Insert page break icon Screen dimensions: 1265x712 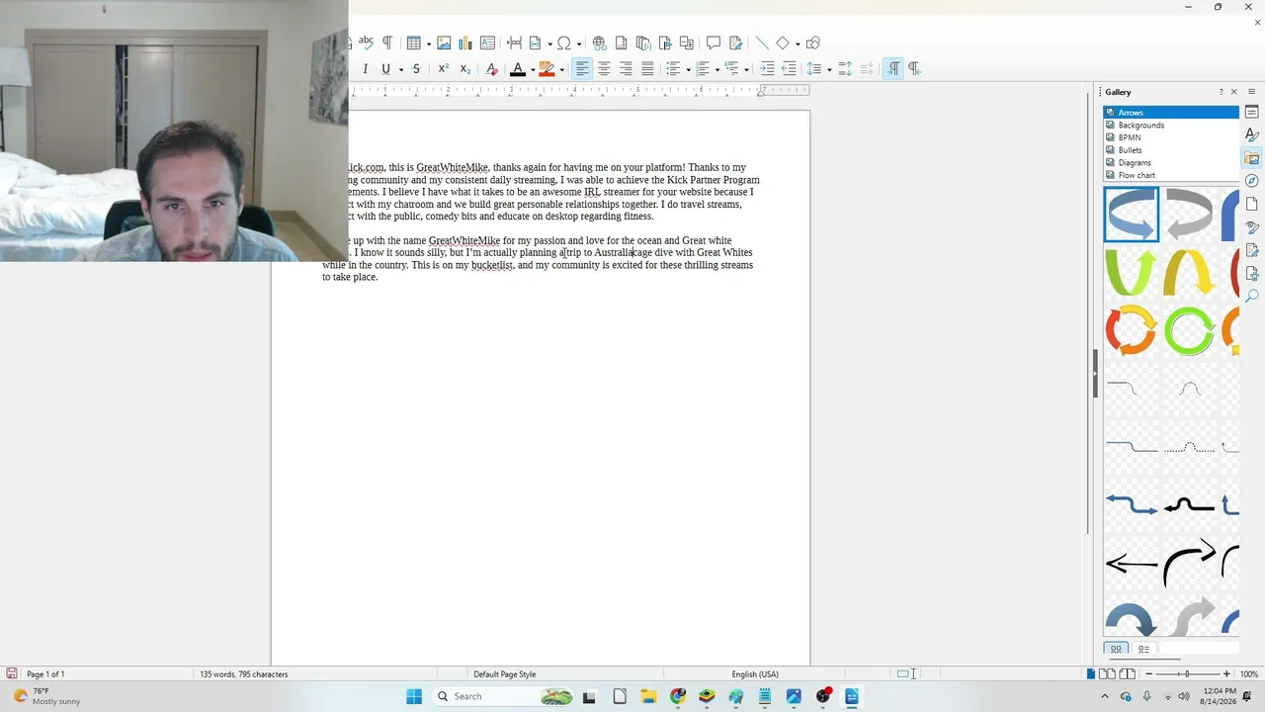[514, 43]
